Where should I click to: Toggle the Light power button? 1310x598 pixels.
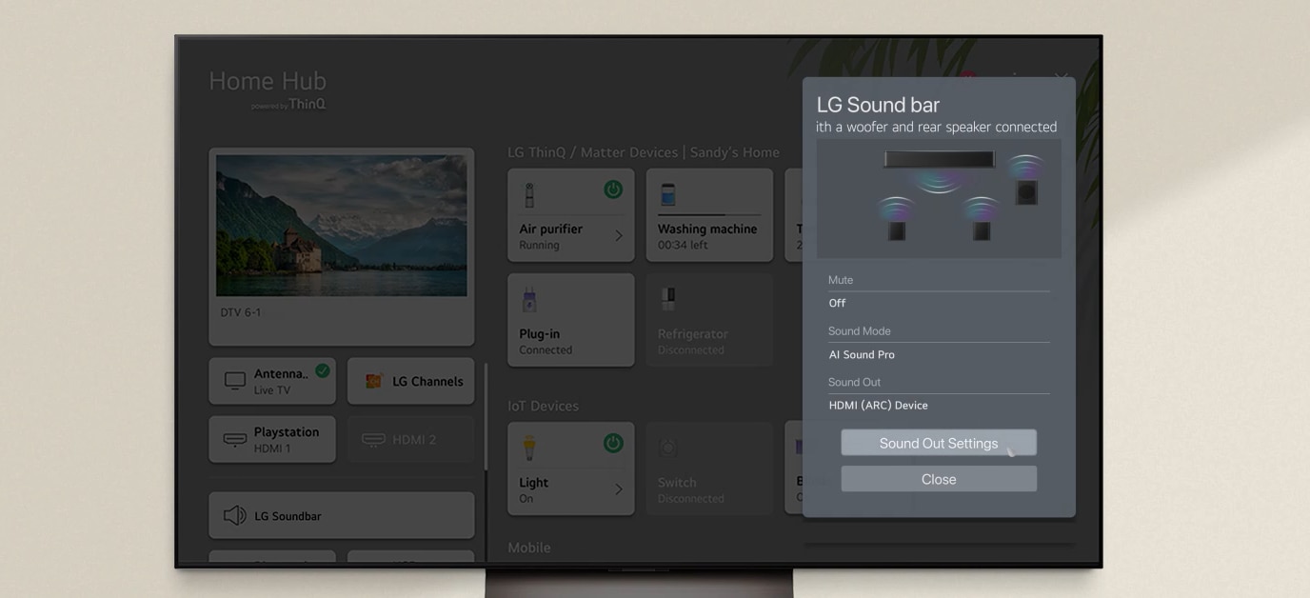613,443
